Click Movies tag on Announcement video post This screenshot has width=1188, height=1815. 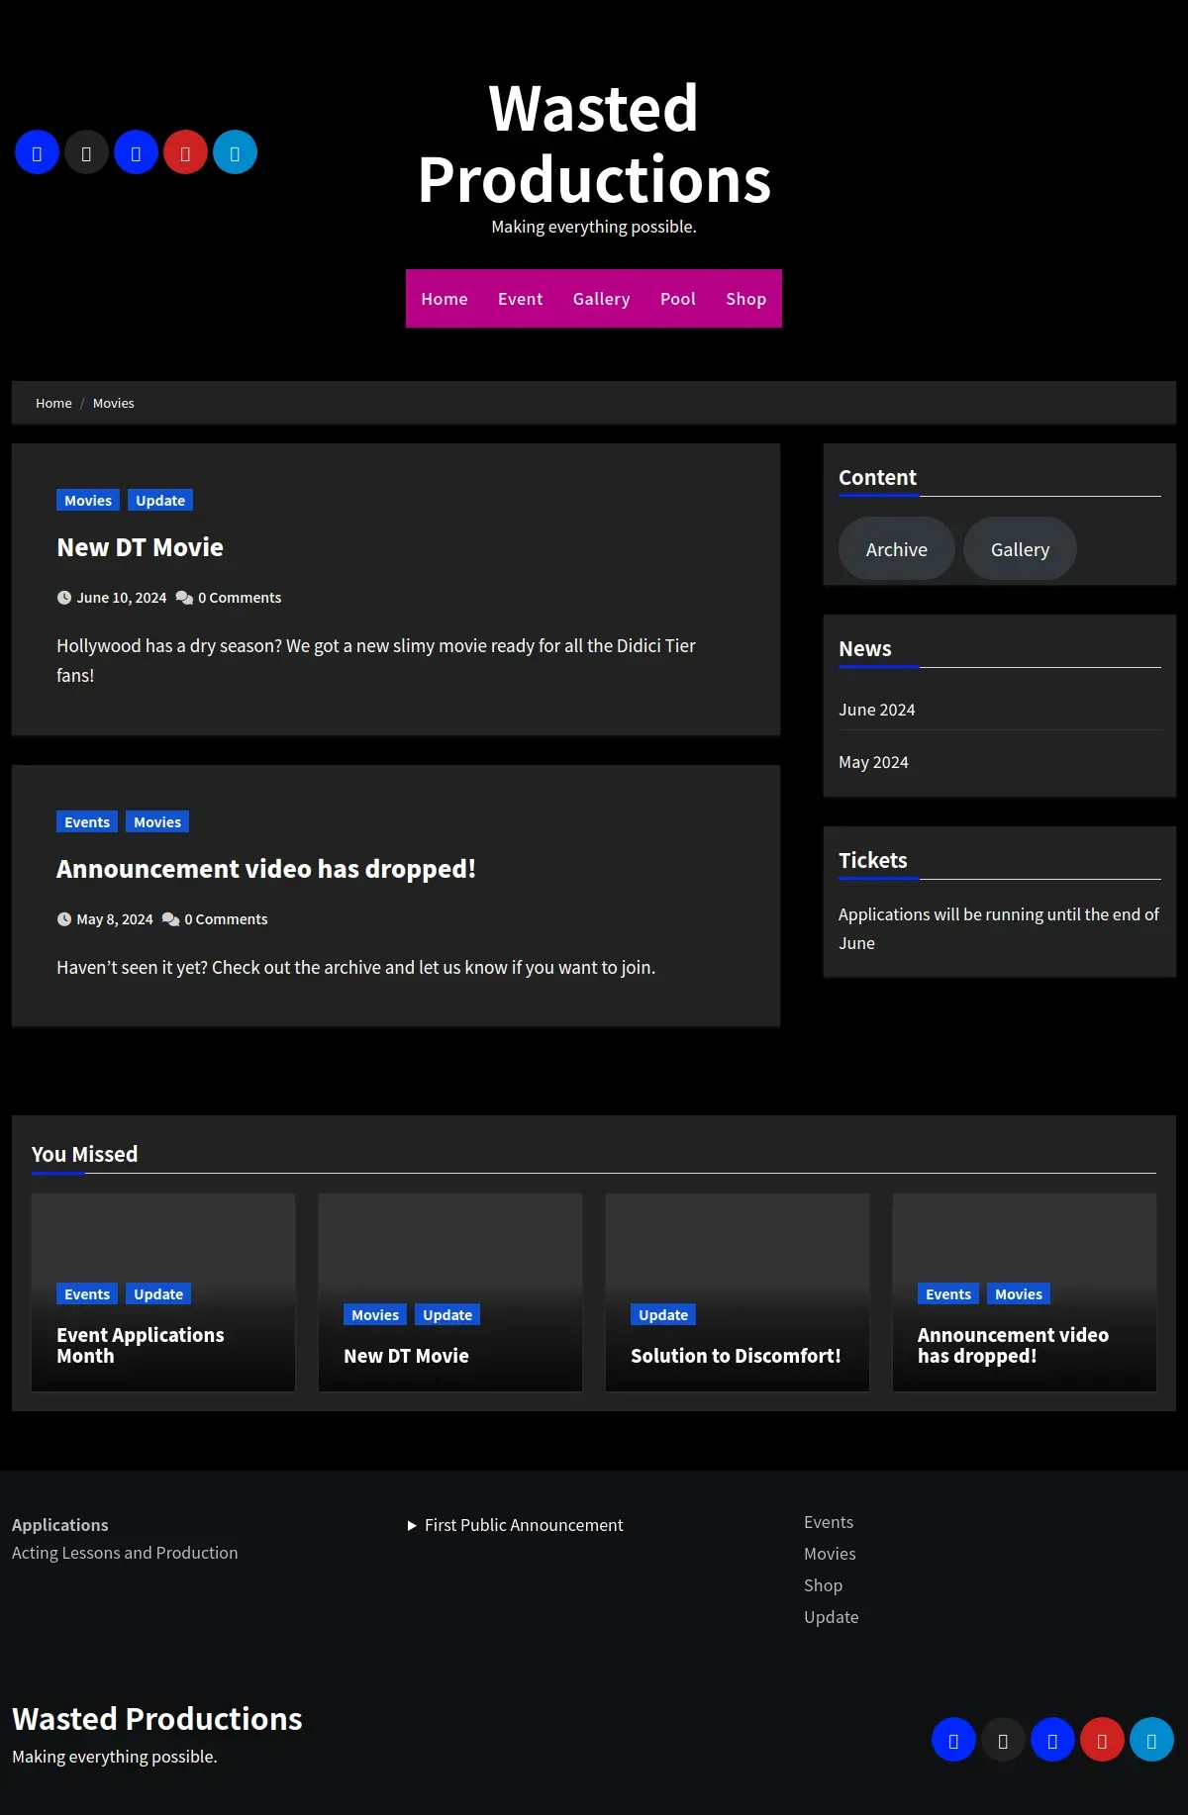(157, 822)
